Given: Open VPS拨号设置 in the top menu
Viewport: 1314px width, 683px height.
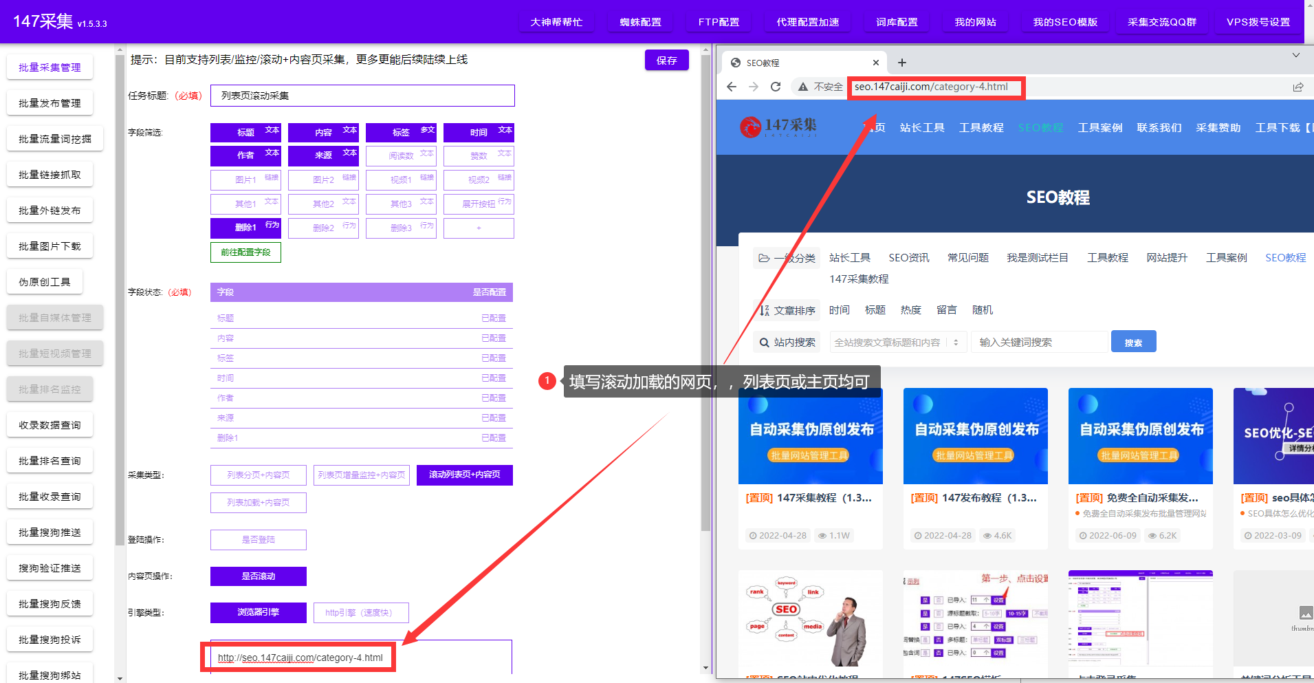Looking at the screenshot, I should pyautogui.click(x=1258, y=22).
